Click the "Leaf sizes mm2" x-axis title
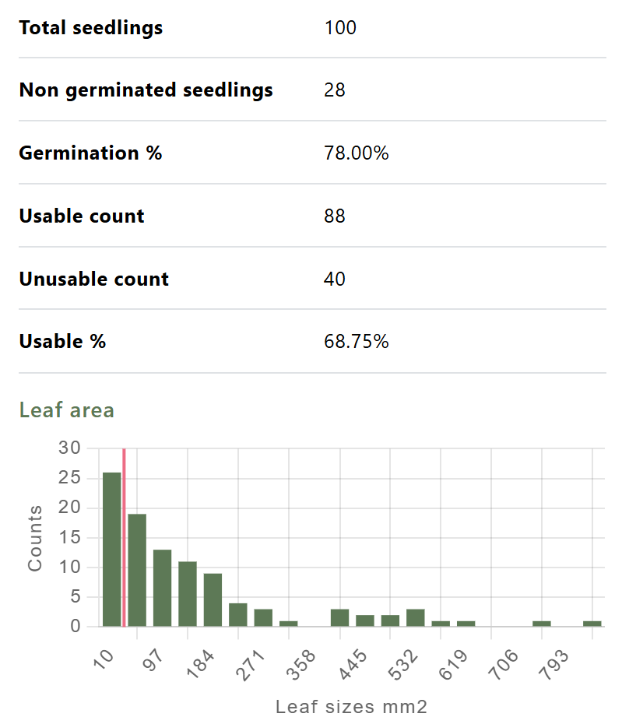The height and width of the screenshot is (724, 629). 352,707
